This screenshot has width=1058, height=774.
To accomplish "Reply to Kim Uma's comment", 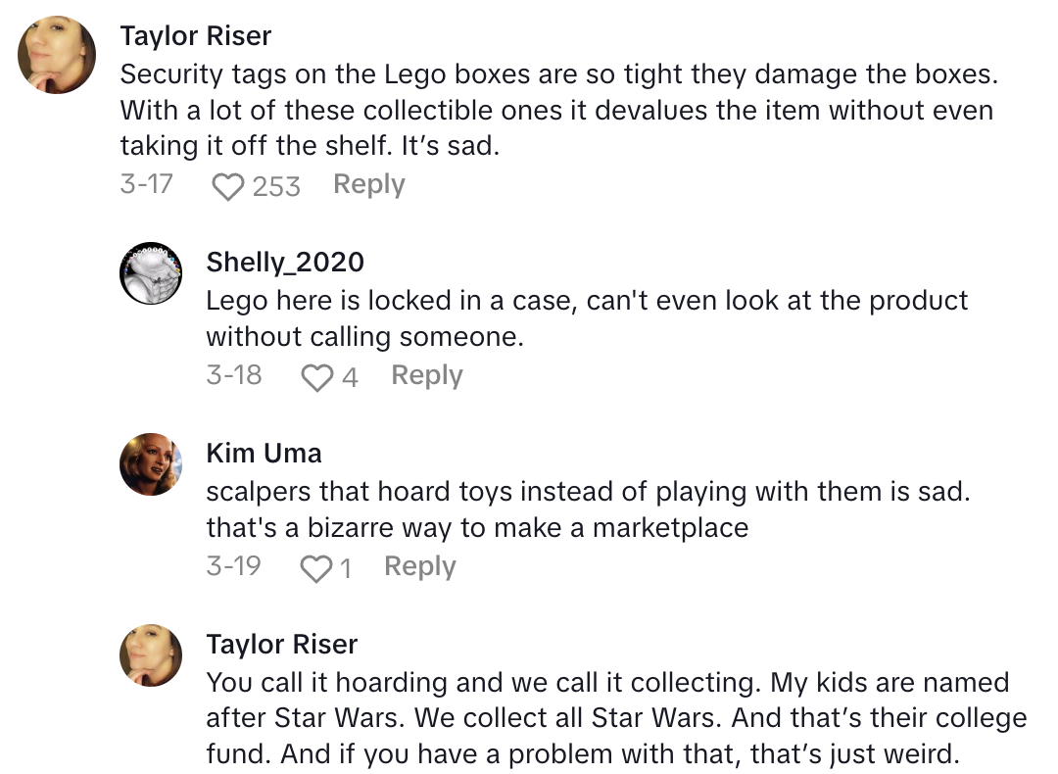I will pyautogui.click(x=419, y=566).
